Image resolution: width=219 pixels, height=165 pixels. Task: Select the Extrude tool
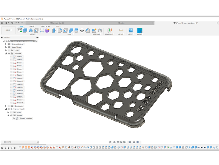click(x=25, y=30)
